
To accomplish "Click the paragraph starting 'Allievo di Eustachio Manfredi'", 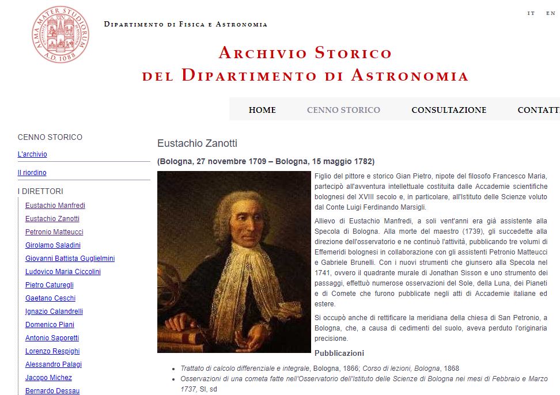I will click(431, 262).
